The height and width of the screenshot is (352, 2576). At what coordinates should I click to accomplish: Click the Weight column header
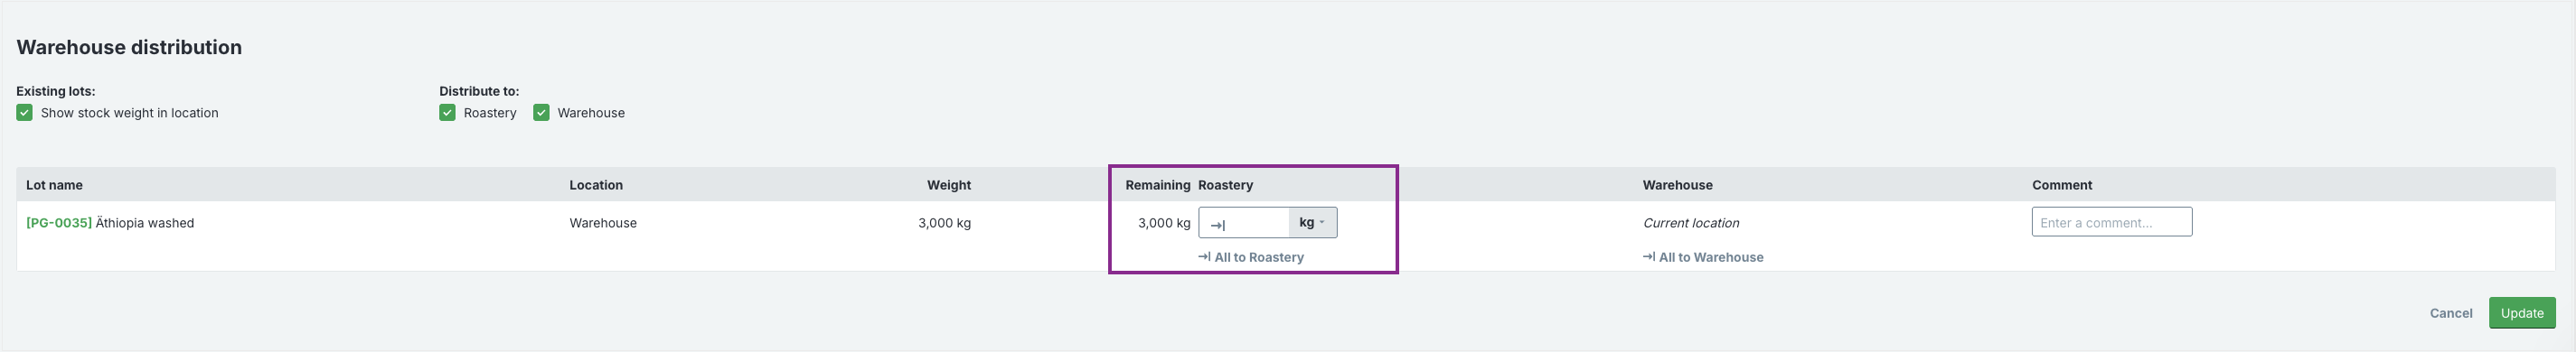[x=949, y=185]
